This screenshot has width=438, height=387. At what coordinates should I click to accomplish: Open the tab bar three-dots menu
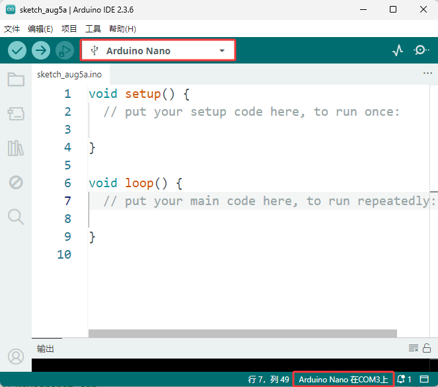pyautogui.click(x=427, y=73)
